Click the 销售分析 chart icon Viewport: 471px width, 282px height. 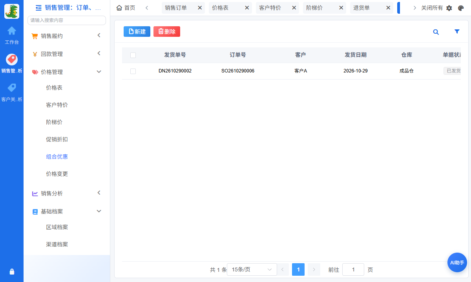click(35, 193)
